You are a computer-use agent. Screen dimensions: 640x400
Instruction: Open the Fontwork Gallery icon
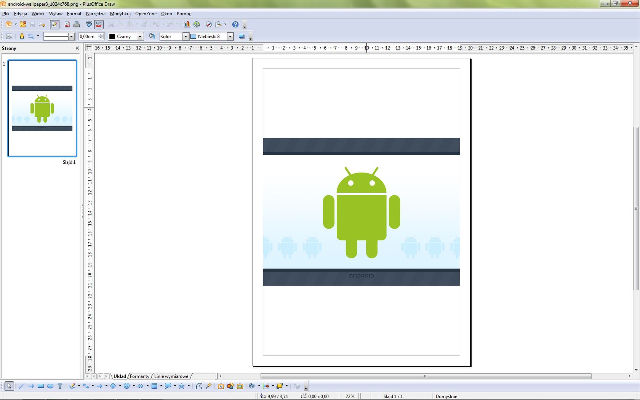[x=221, y=386]
